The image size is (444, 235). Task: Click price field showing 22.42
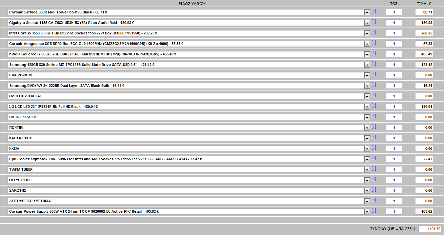(x=424, y=159)
